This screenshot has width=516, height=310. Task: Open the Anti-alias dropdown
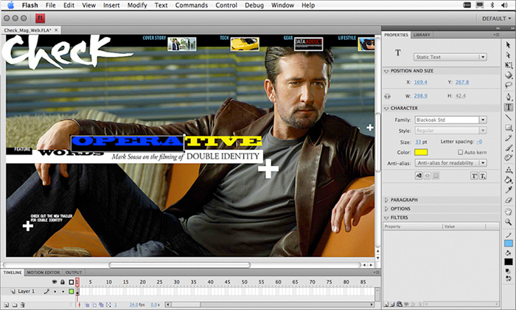450,162
